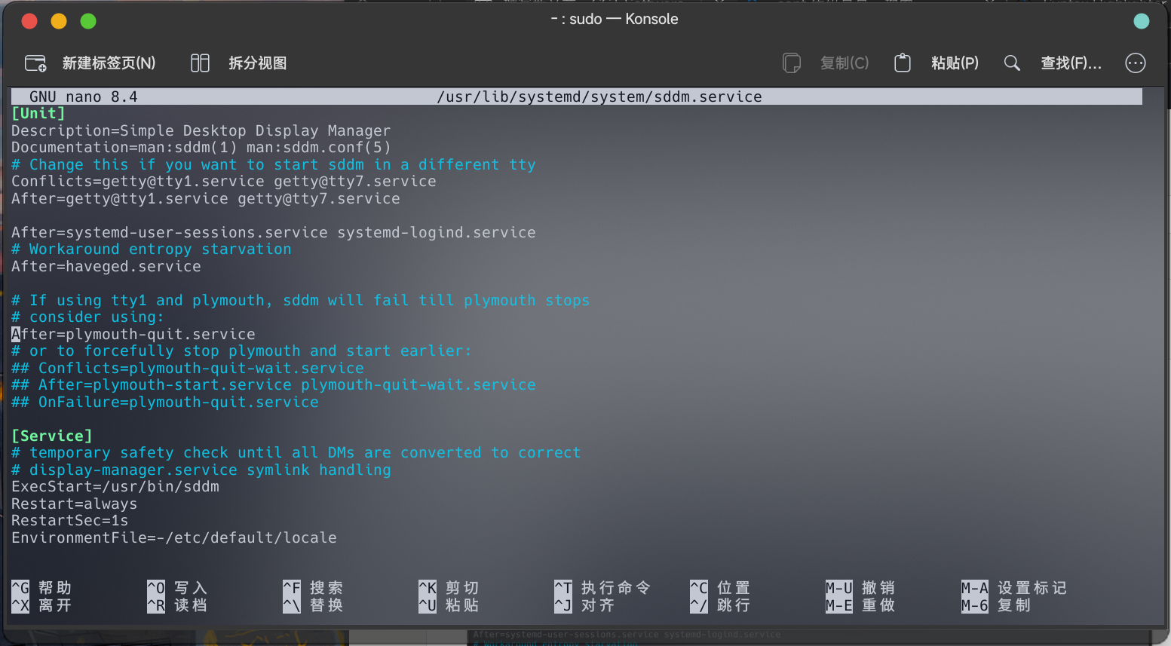
Task: Click the split view icon
Action: pos(200,63)
